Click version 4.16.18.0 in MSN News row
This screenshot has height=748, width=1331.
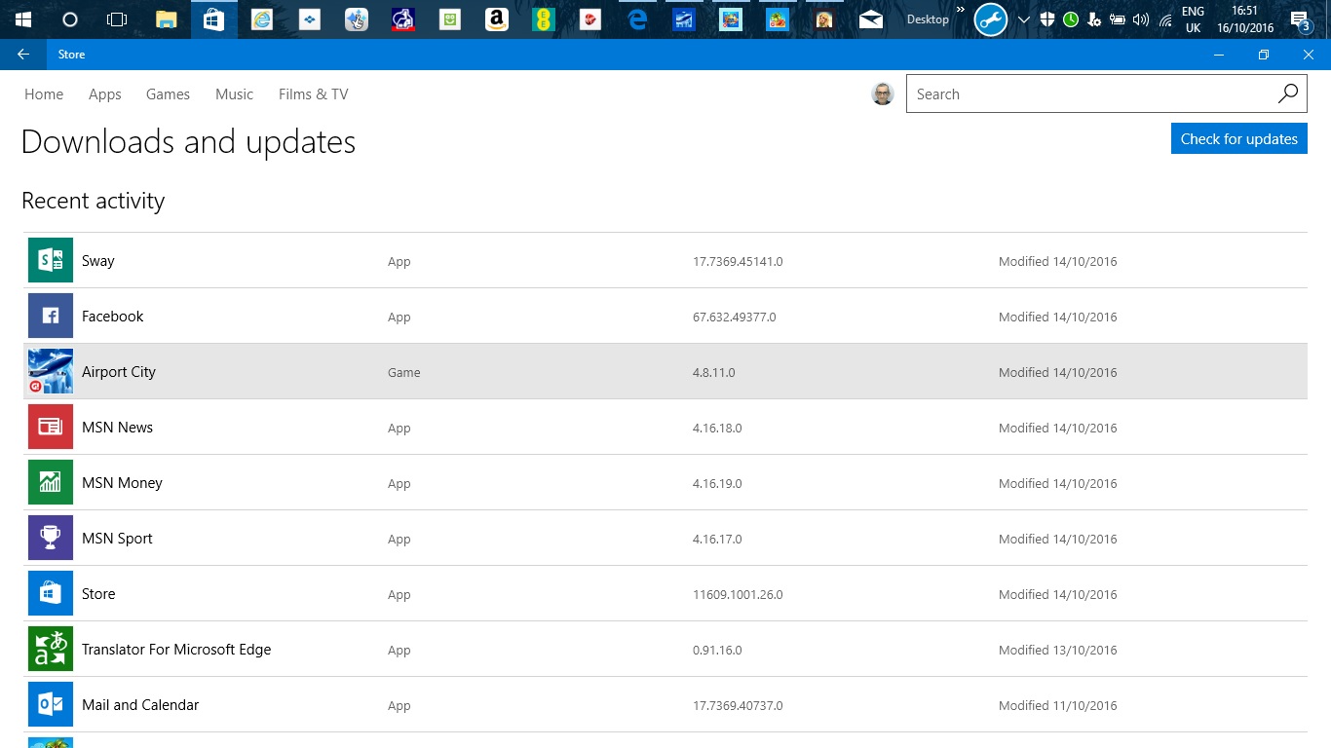click(717, 429)
